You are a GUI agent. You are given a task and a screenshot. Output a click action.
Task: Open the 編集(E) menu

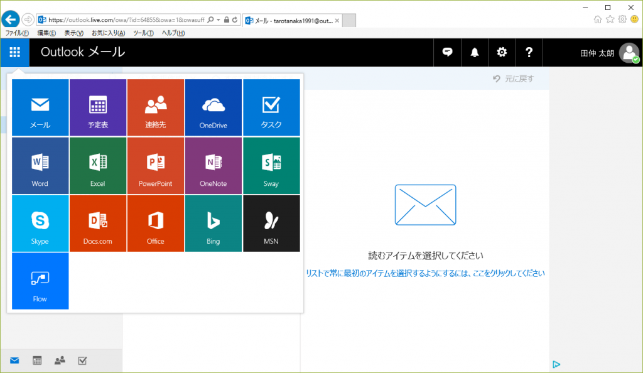tap(46, 33)
